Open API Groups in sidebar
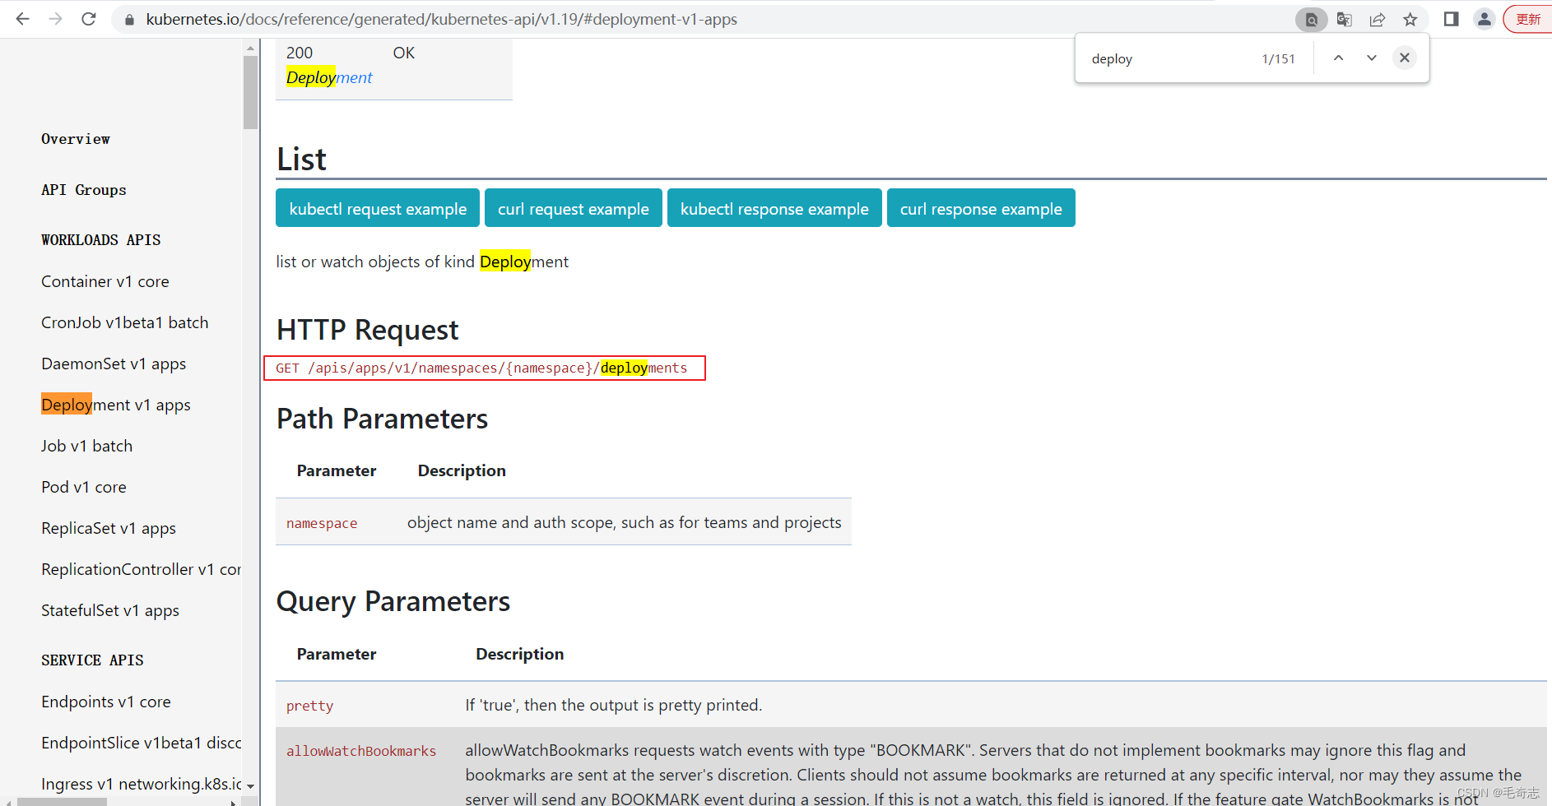This screenshot has width=1552, height=806. [x=84, y=190]
